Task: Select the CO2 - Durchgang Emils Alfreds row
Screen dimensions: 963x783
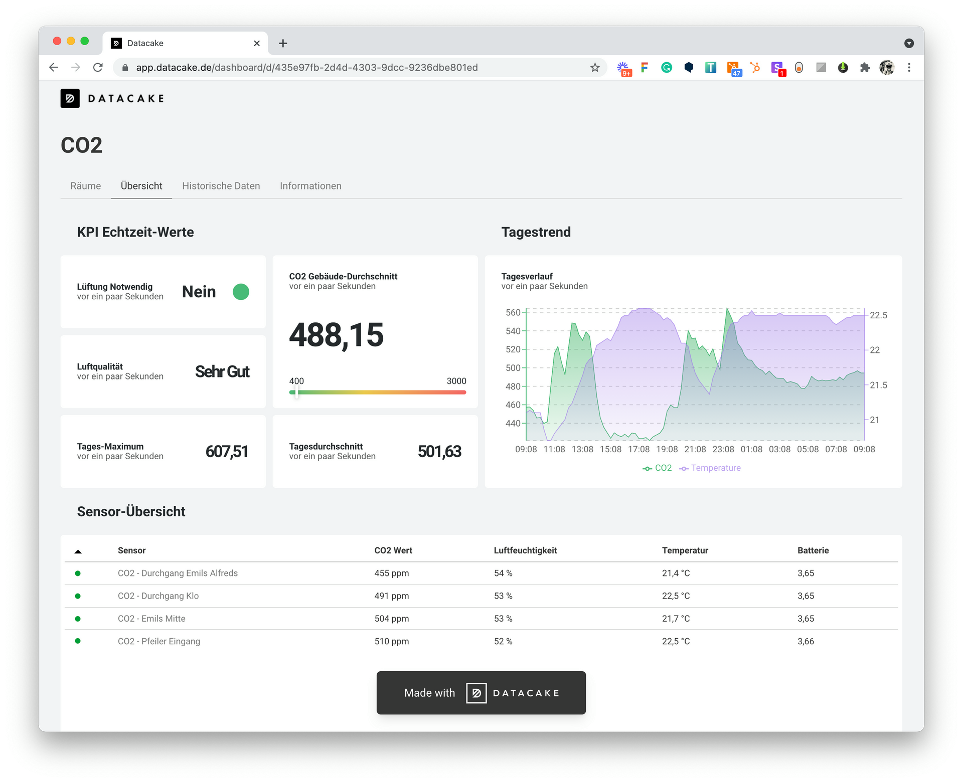Action: pyautogui.click(x=481, y=573)
